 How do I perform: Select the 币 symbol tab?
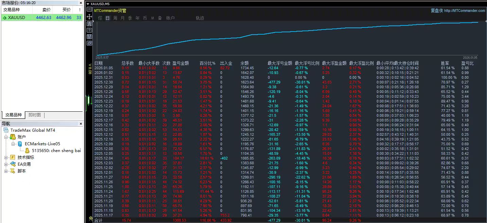145,18
